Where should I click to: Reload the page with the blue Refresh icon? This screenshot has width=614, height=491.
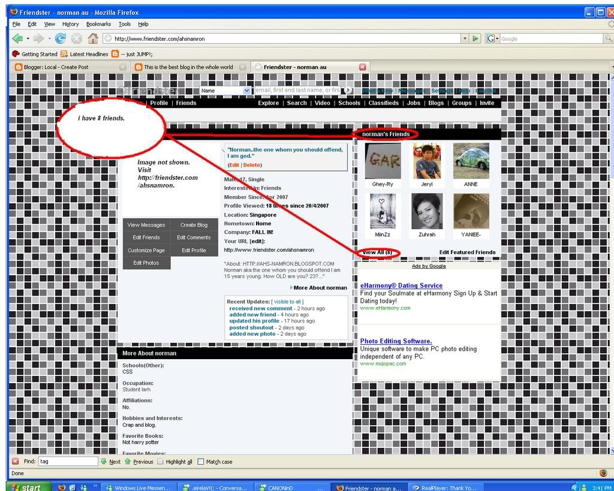(x=61, y=38)
